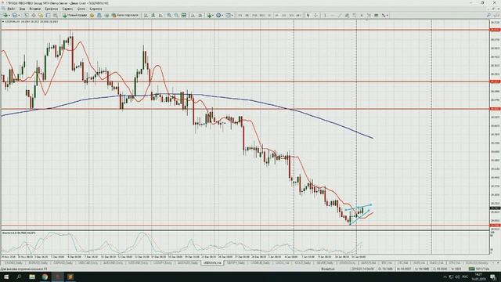501x282 pixels.
Task: Toggle the Data Window icon
Action: tap(34, 16)
